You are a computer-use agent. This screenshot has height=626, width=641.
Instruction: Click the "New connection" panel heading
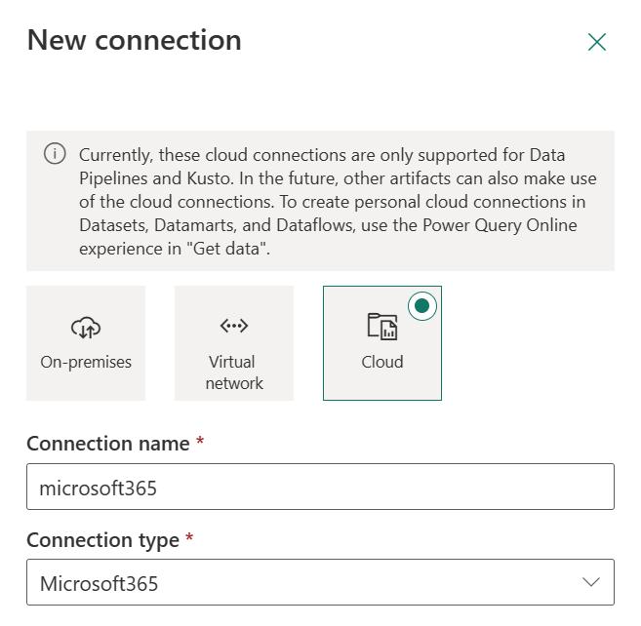(x=135, y=41)
